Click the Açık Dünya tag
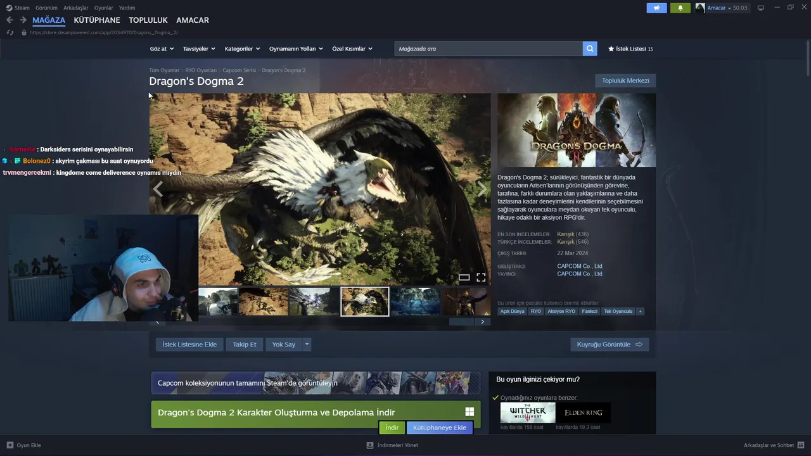 coord(513,312)
